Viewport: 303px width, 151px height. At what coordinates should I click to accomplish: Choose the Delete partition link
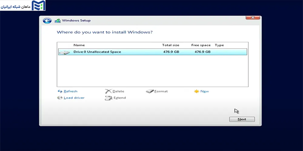(118, 91)
